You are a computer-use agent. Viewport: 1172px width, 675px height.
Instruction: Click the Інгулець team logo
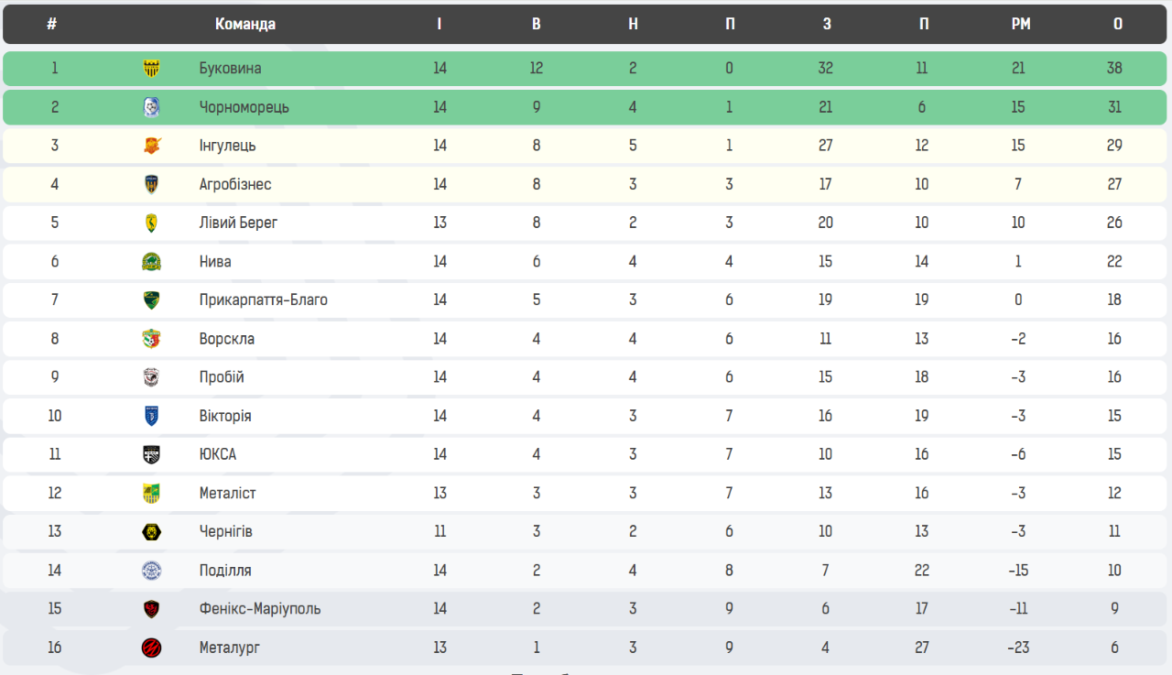[x=152, y=146]
